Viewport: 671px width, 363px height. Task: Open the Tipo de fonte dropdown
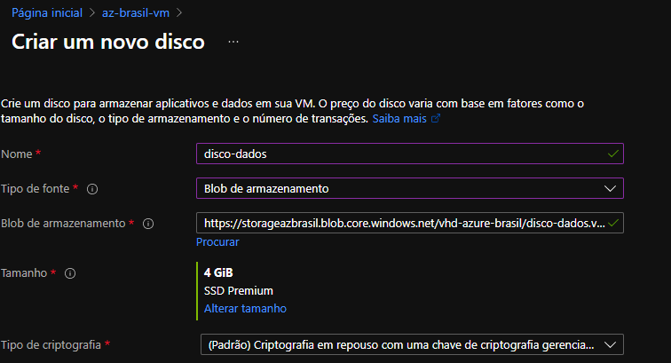(410, 188)
